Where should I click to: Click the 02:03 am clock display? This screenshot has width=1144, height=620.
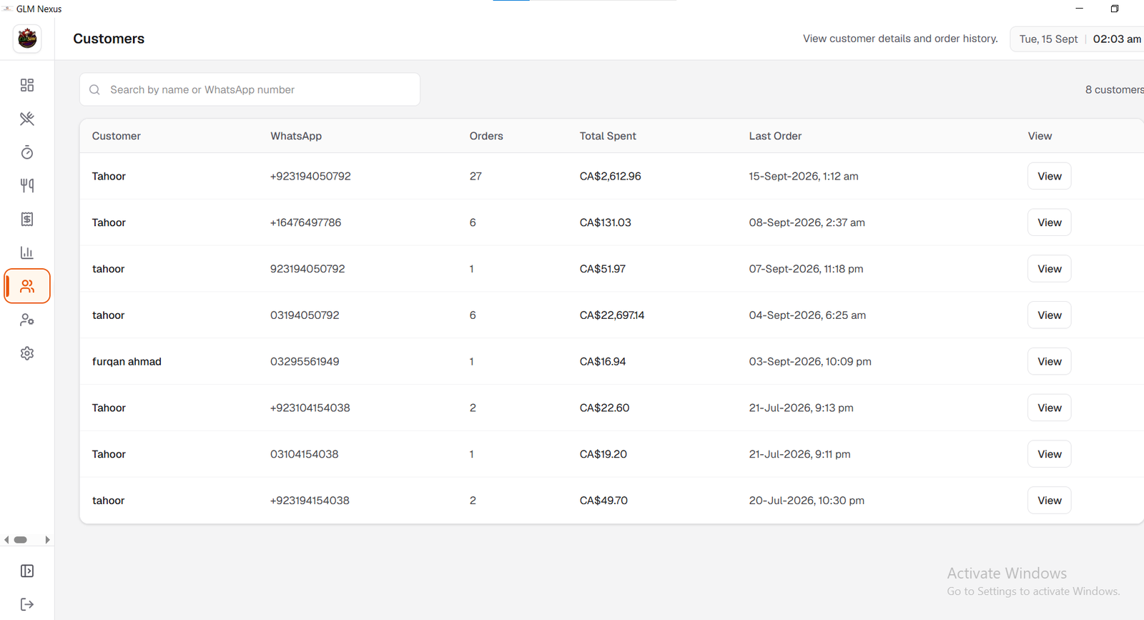[x=1117, y=39]
